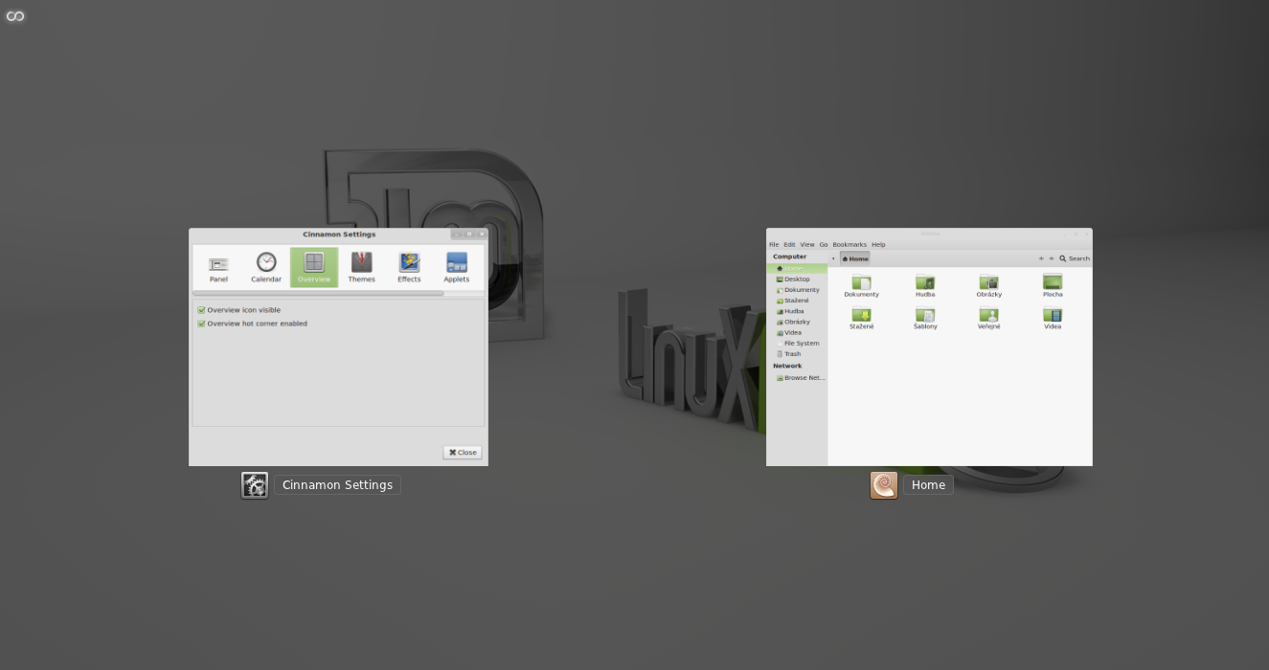Open the View menu in file manager

(807, 245)
